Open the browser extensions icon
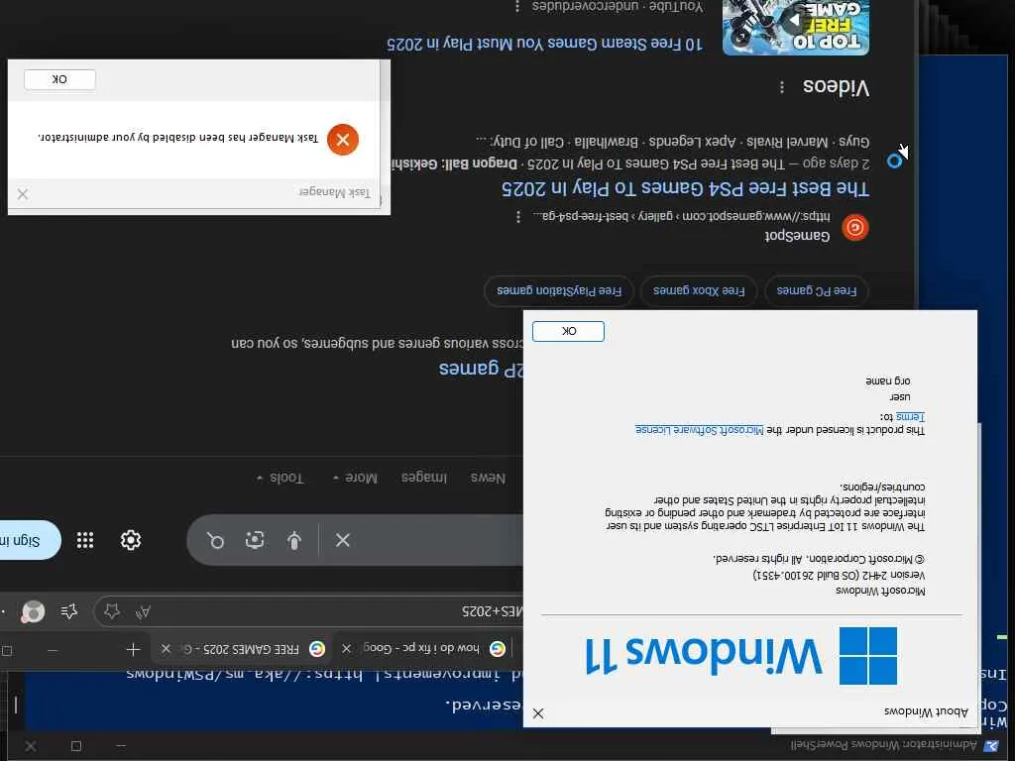The height and width of the screenshot is (761, 1015). coord(68,610)
